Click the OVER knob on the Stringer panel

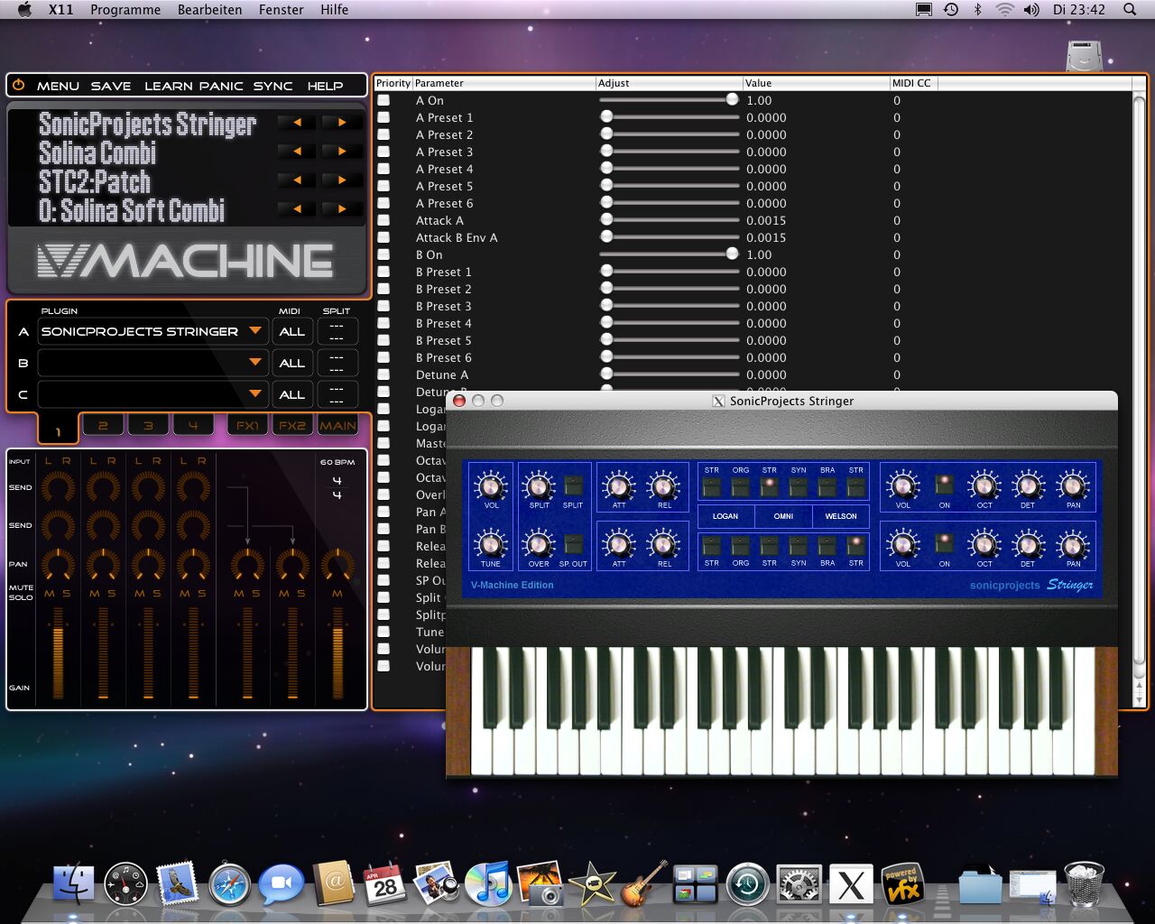537,546
